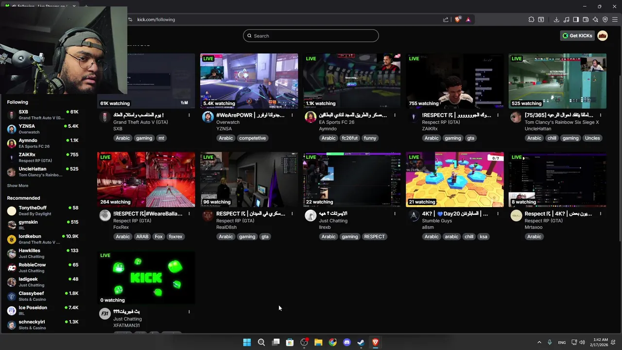Open Steam from taskbar
This screenshot has height=350, width=622.
[x=361, y=342]
